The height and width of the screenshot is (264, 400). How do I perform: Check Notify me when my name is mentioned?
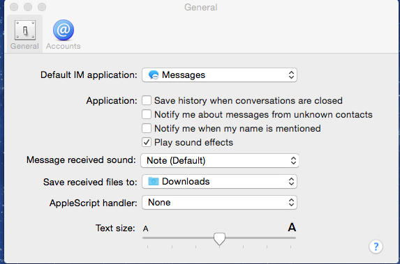pyautogui.click(x=147, y=128)
